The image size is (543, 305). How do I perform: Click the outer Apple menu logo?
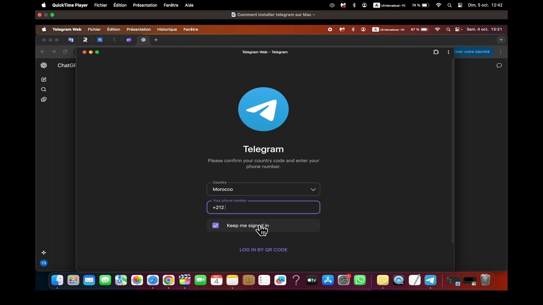pyautogui.click(x=43, y=5)
